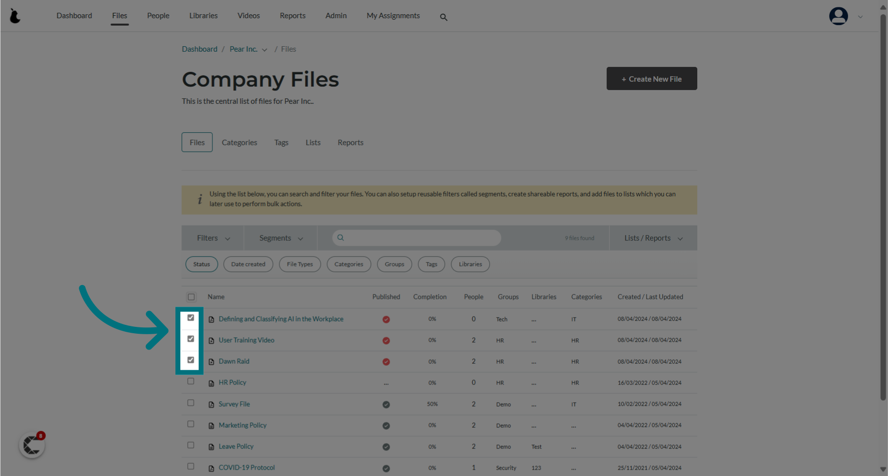Image resolution: width=888 pixels, height=476 pixels.
Task: Click the pear logo icon
Action: click(15, 16)
